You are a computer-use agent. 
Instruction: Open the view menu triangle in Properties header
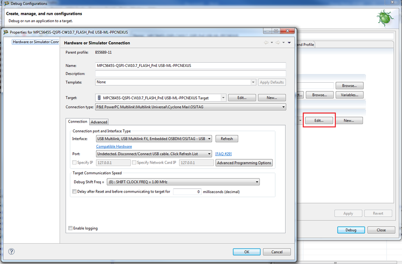click(289, 43)
